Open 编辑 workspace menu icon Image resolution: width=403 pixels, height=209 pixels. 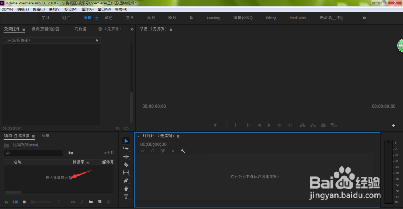97,18
